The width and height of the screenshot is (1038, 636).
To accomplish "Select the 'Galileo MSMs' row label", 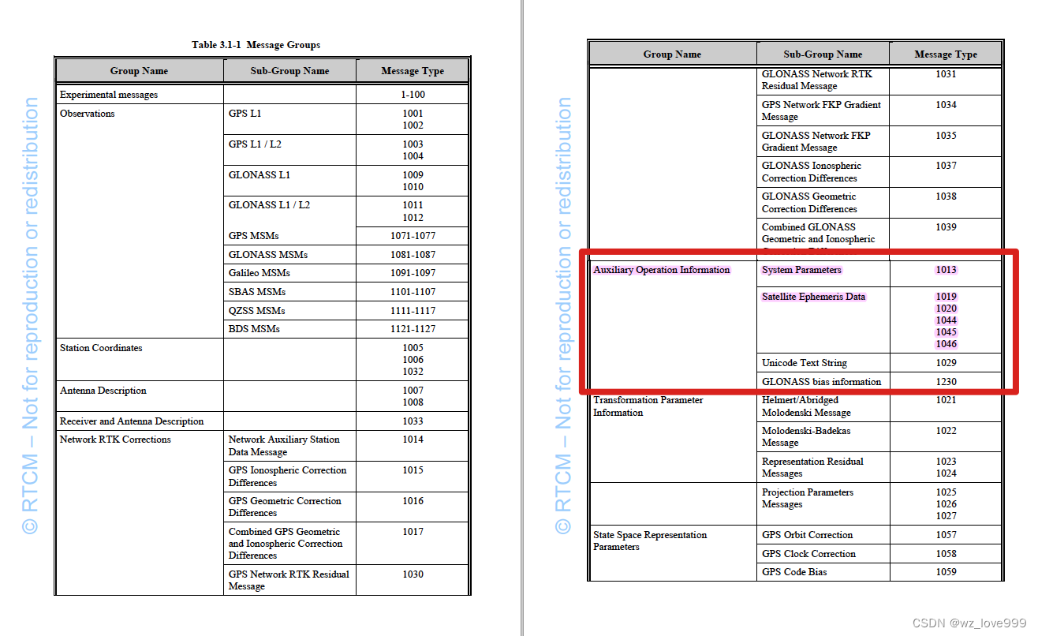I will click(x=259, y=273).
